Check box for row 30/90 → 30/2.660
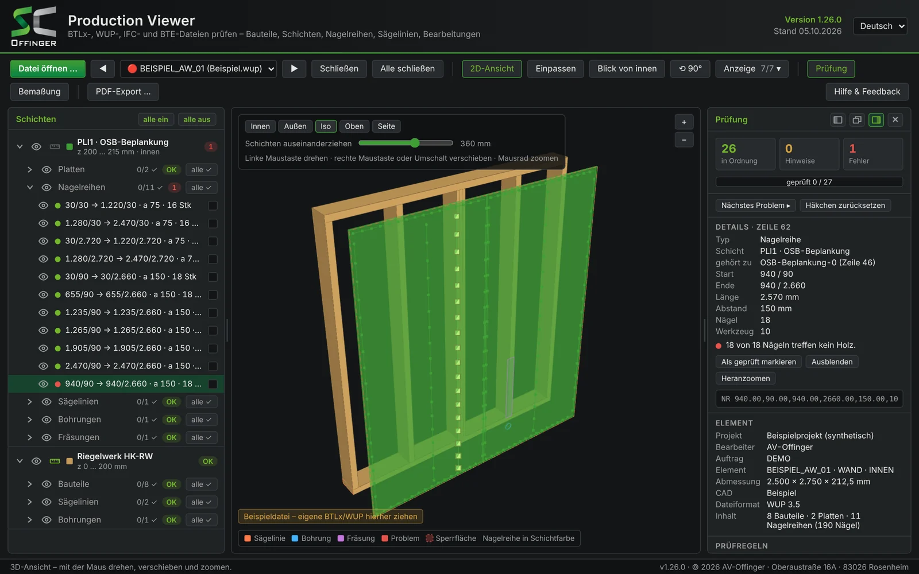The image size is (919, 574). [x=213, y=277]
